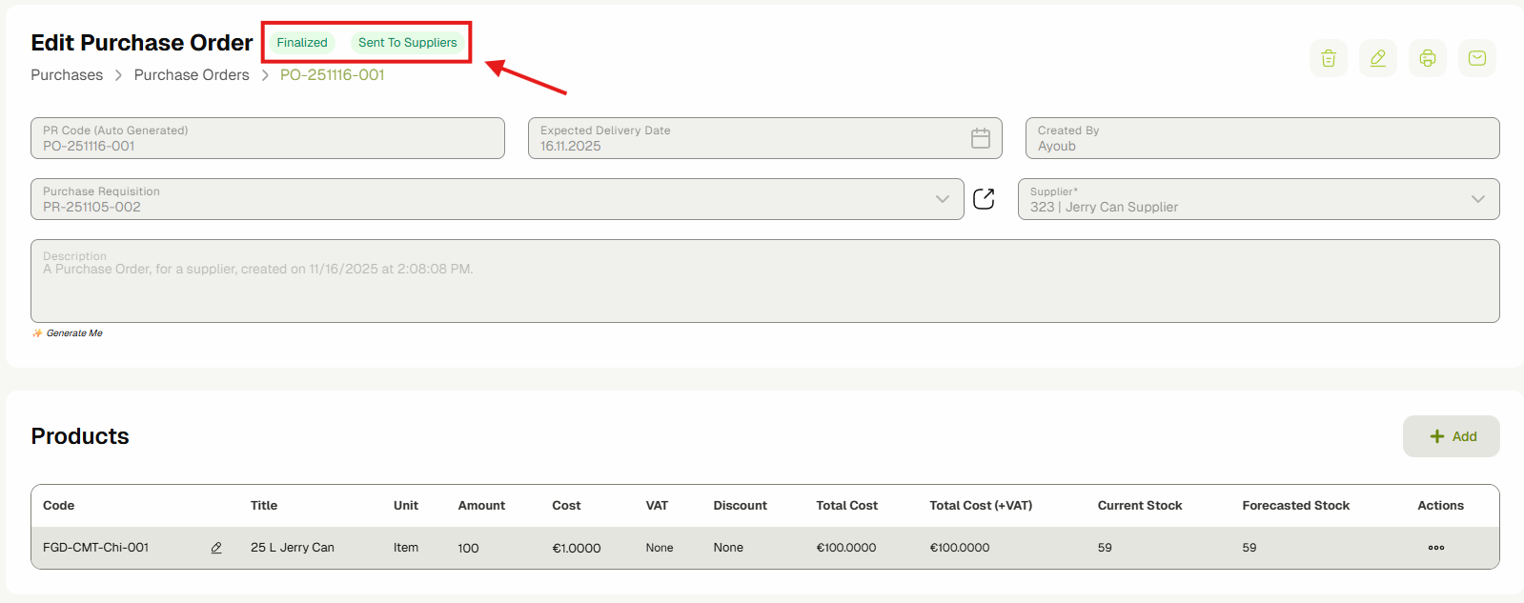Expand the Supplier dropdown
Screen dimensions: 1524x603
(1477, 199)
